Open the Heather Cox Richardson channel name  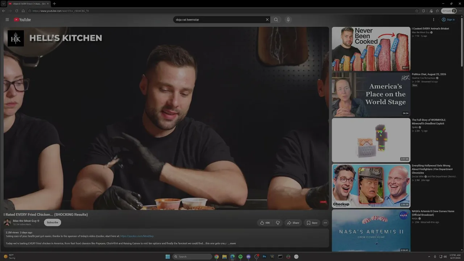(423, 78)
